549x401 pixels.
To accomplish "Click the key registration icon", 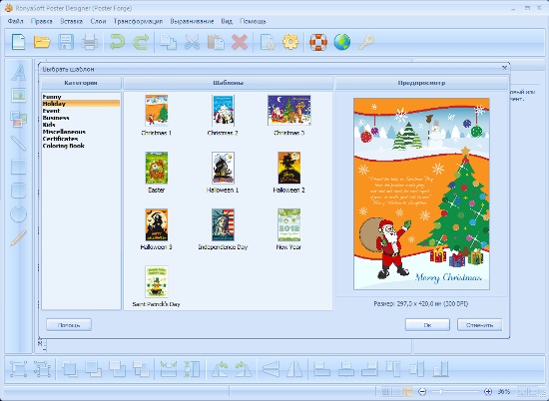I will point(366,42).
